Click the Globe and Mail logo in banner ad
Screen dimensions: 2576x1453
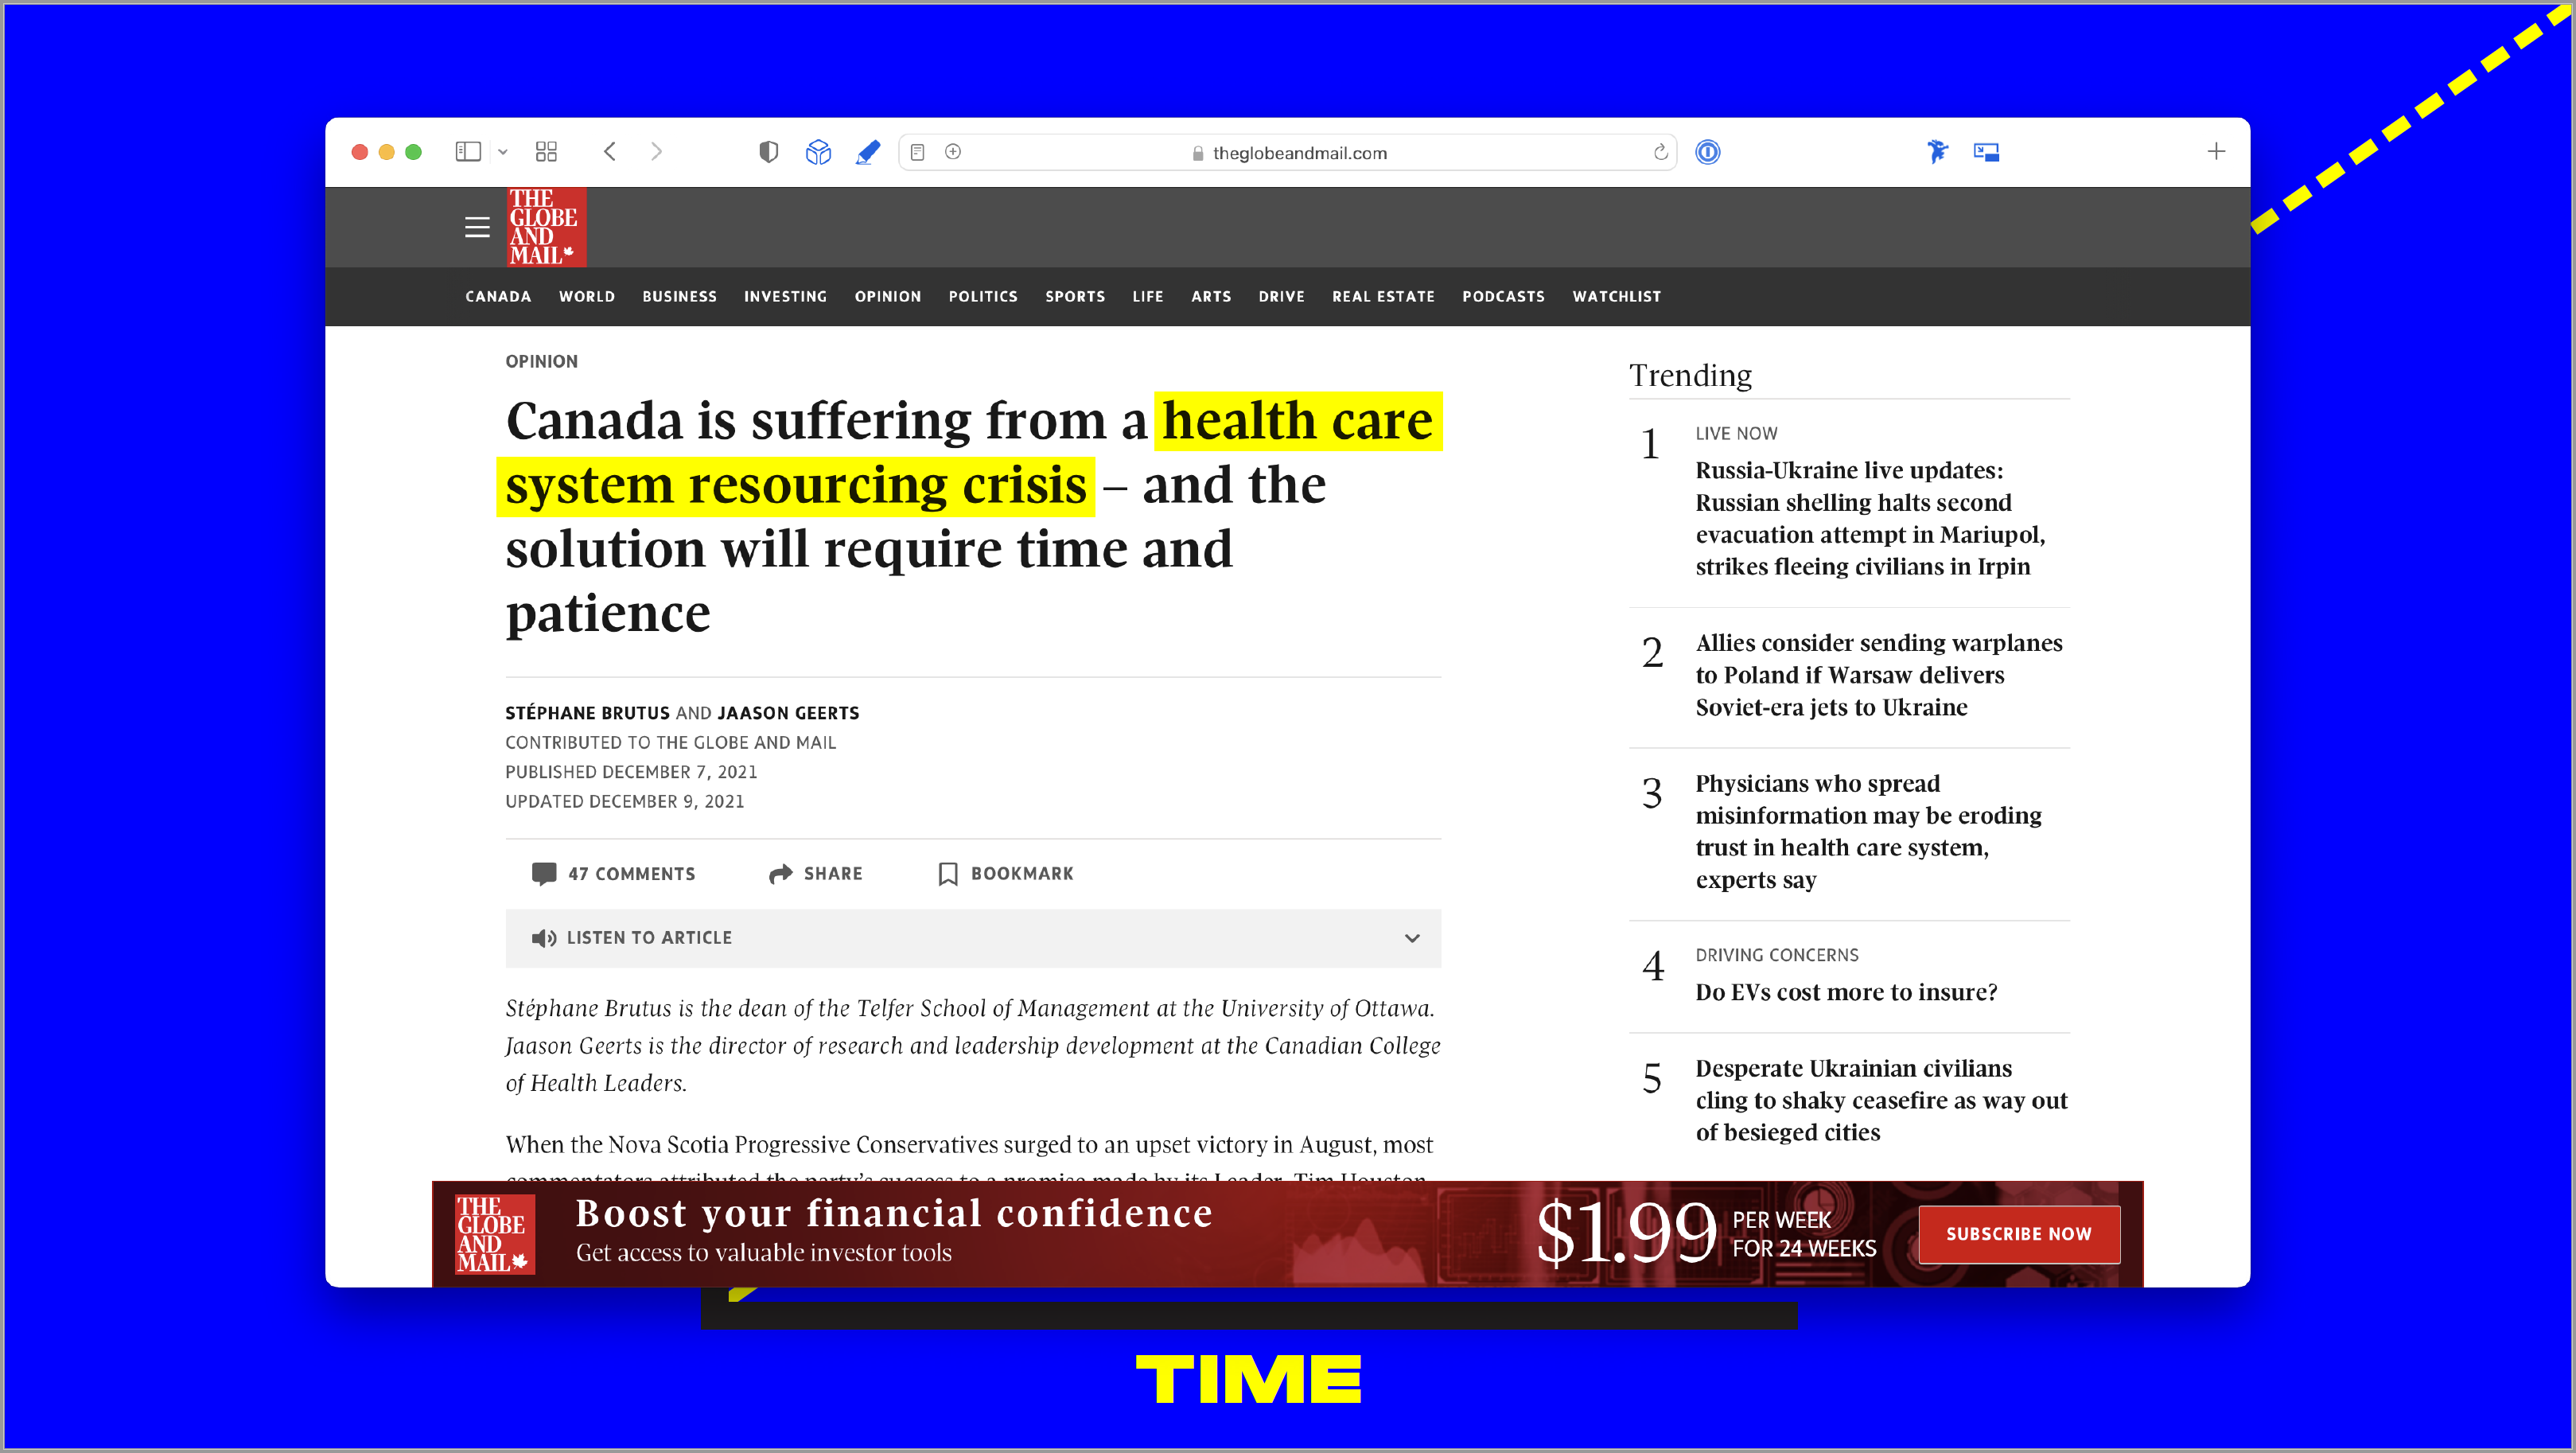494,1234
